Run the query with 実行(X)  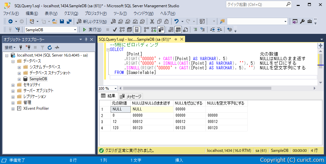click(x=92, y=30)
